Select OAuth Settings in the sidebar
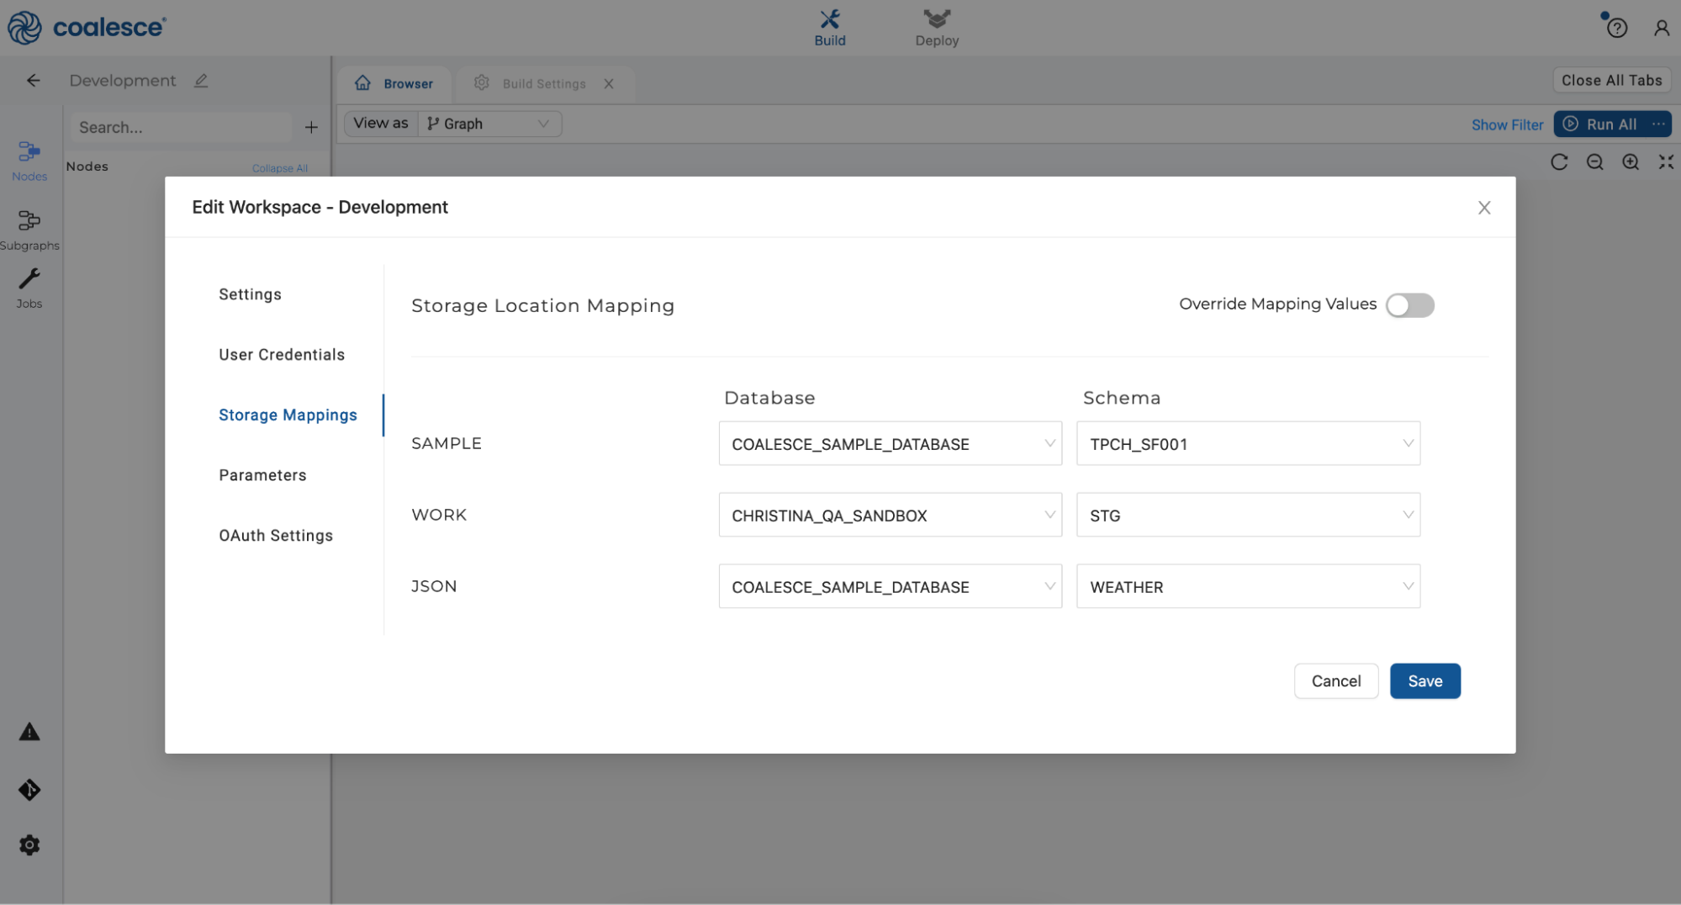Viewport: 1681px width, 905px height. click(276, 536)
